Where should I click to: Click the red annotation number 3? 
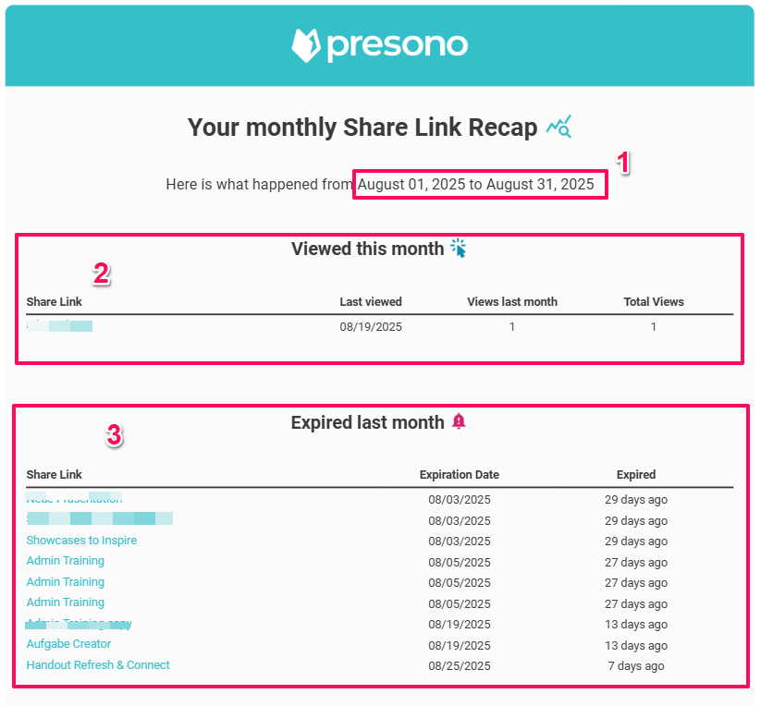pyautogui.click(x=114, y=436)
